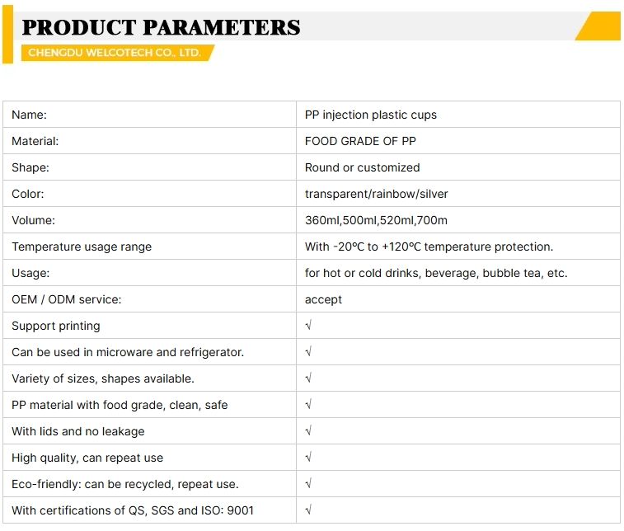Viewport: 624px width, 531px height.
Task: Click the accept value for OEM service
Action: click(x=323, y=300)
